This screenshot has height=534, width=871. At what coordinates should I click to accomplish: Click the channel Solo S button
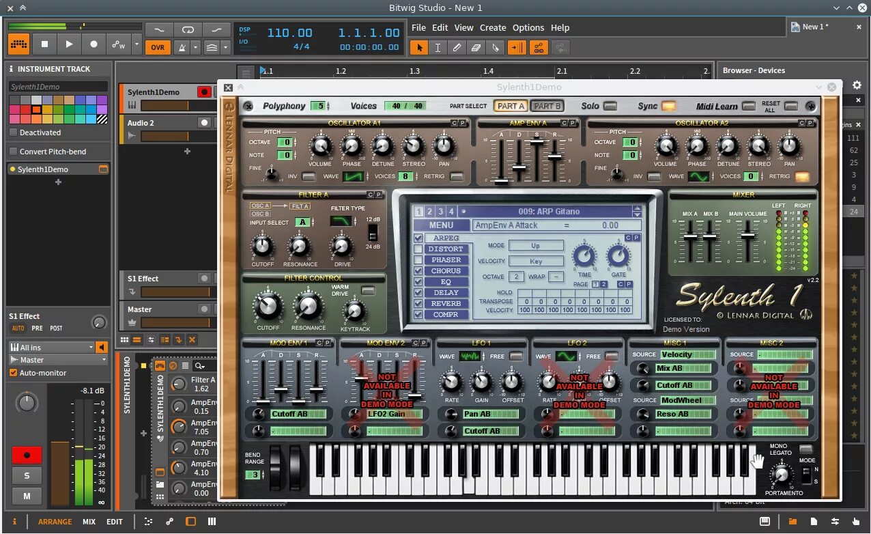[x=27, y=475]
